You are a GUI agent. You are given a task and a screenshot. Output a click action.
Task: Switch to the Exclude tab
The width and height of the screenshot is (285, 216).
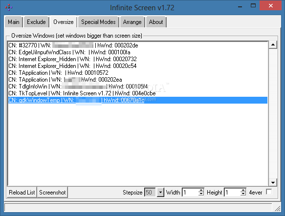coord(36,22)
